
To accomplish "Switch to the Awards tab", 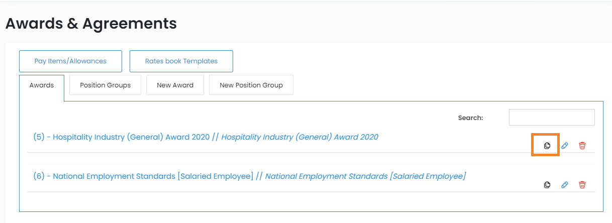I will pyautogui.click(x=42, y=85).
